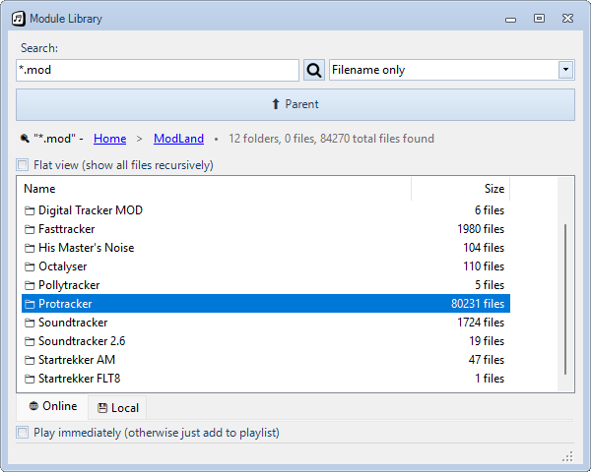Viewport: 591px width, 472px height.
Task: Go up with the Parent button
Action: pos(295,104)
